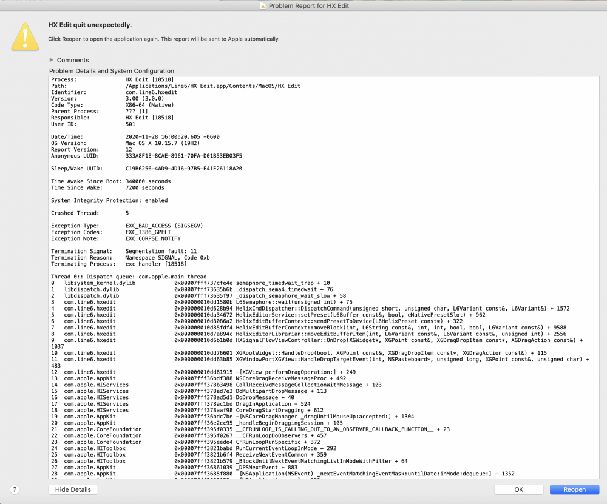Screen dimensions: 607x504
Task: Click the Version value '3.00 (3.0.0)'
Action: tap(145, 99)
